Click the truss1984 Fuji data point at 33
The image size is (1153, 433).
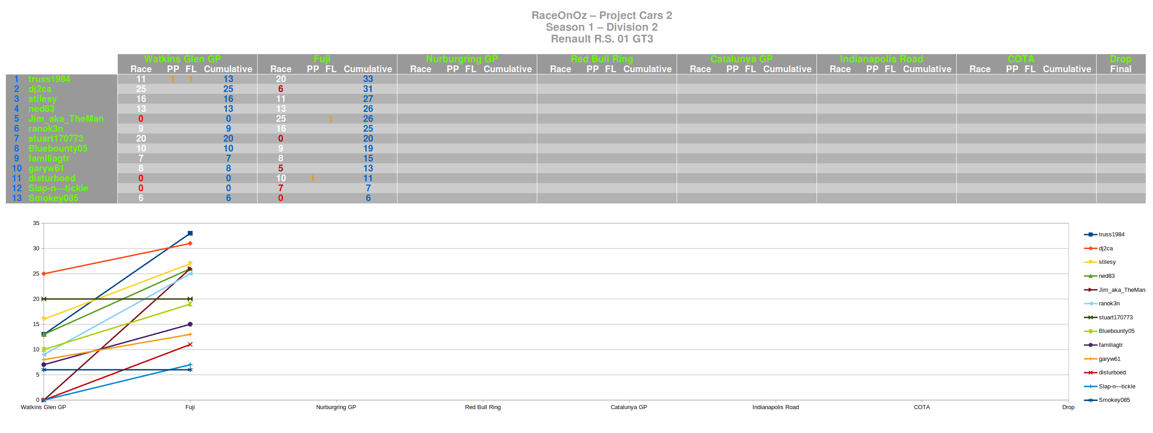pyautogui.click(x=190, y=233)
